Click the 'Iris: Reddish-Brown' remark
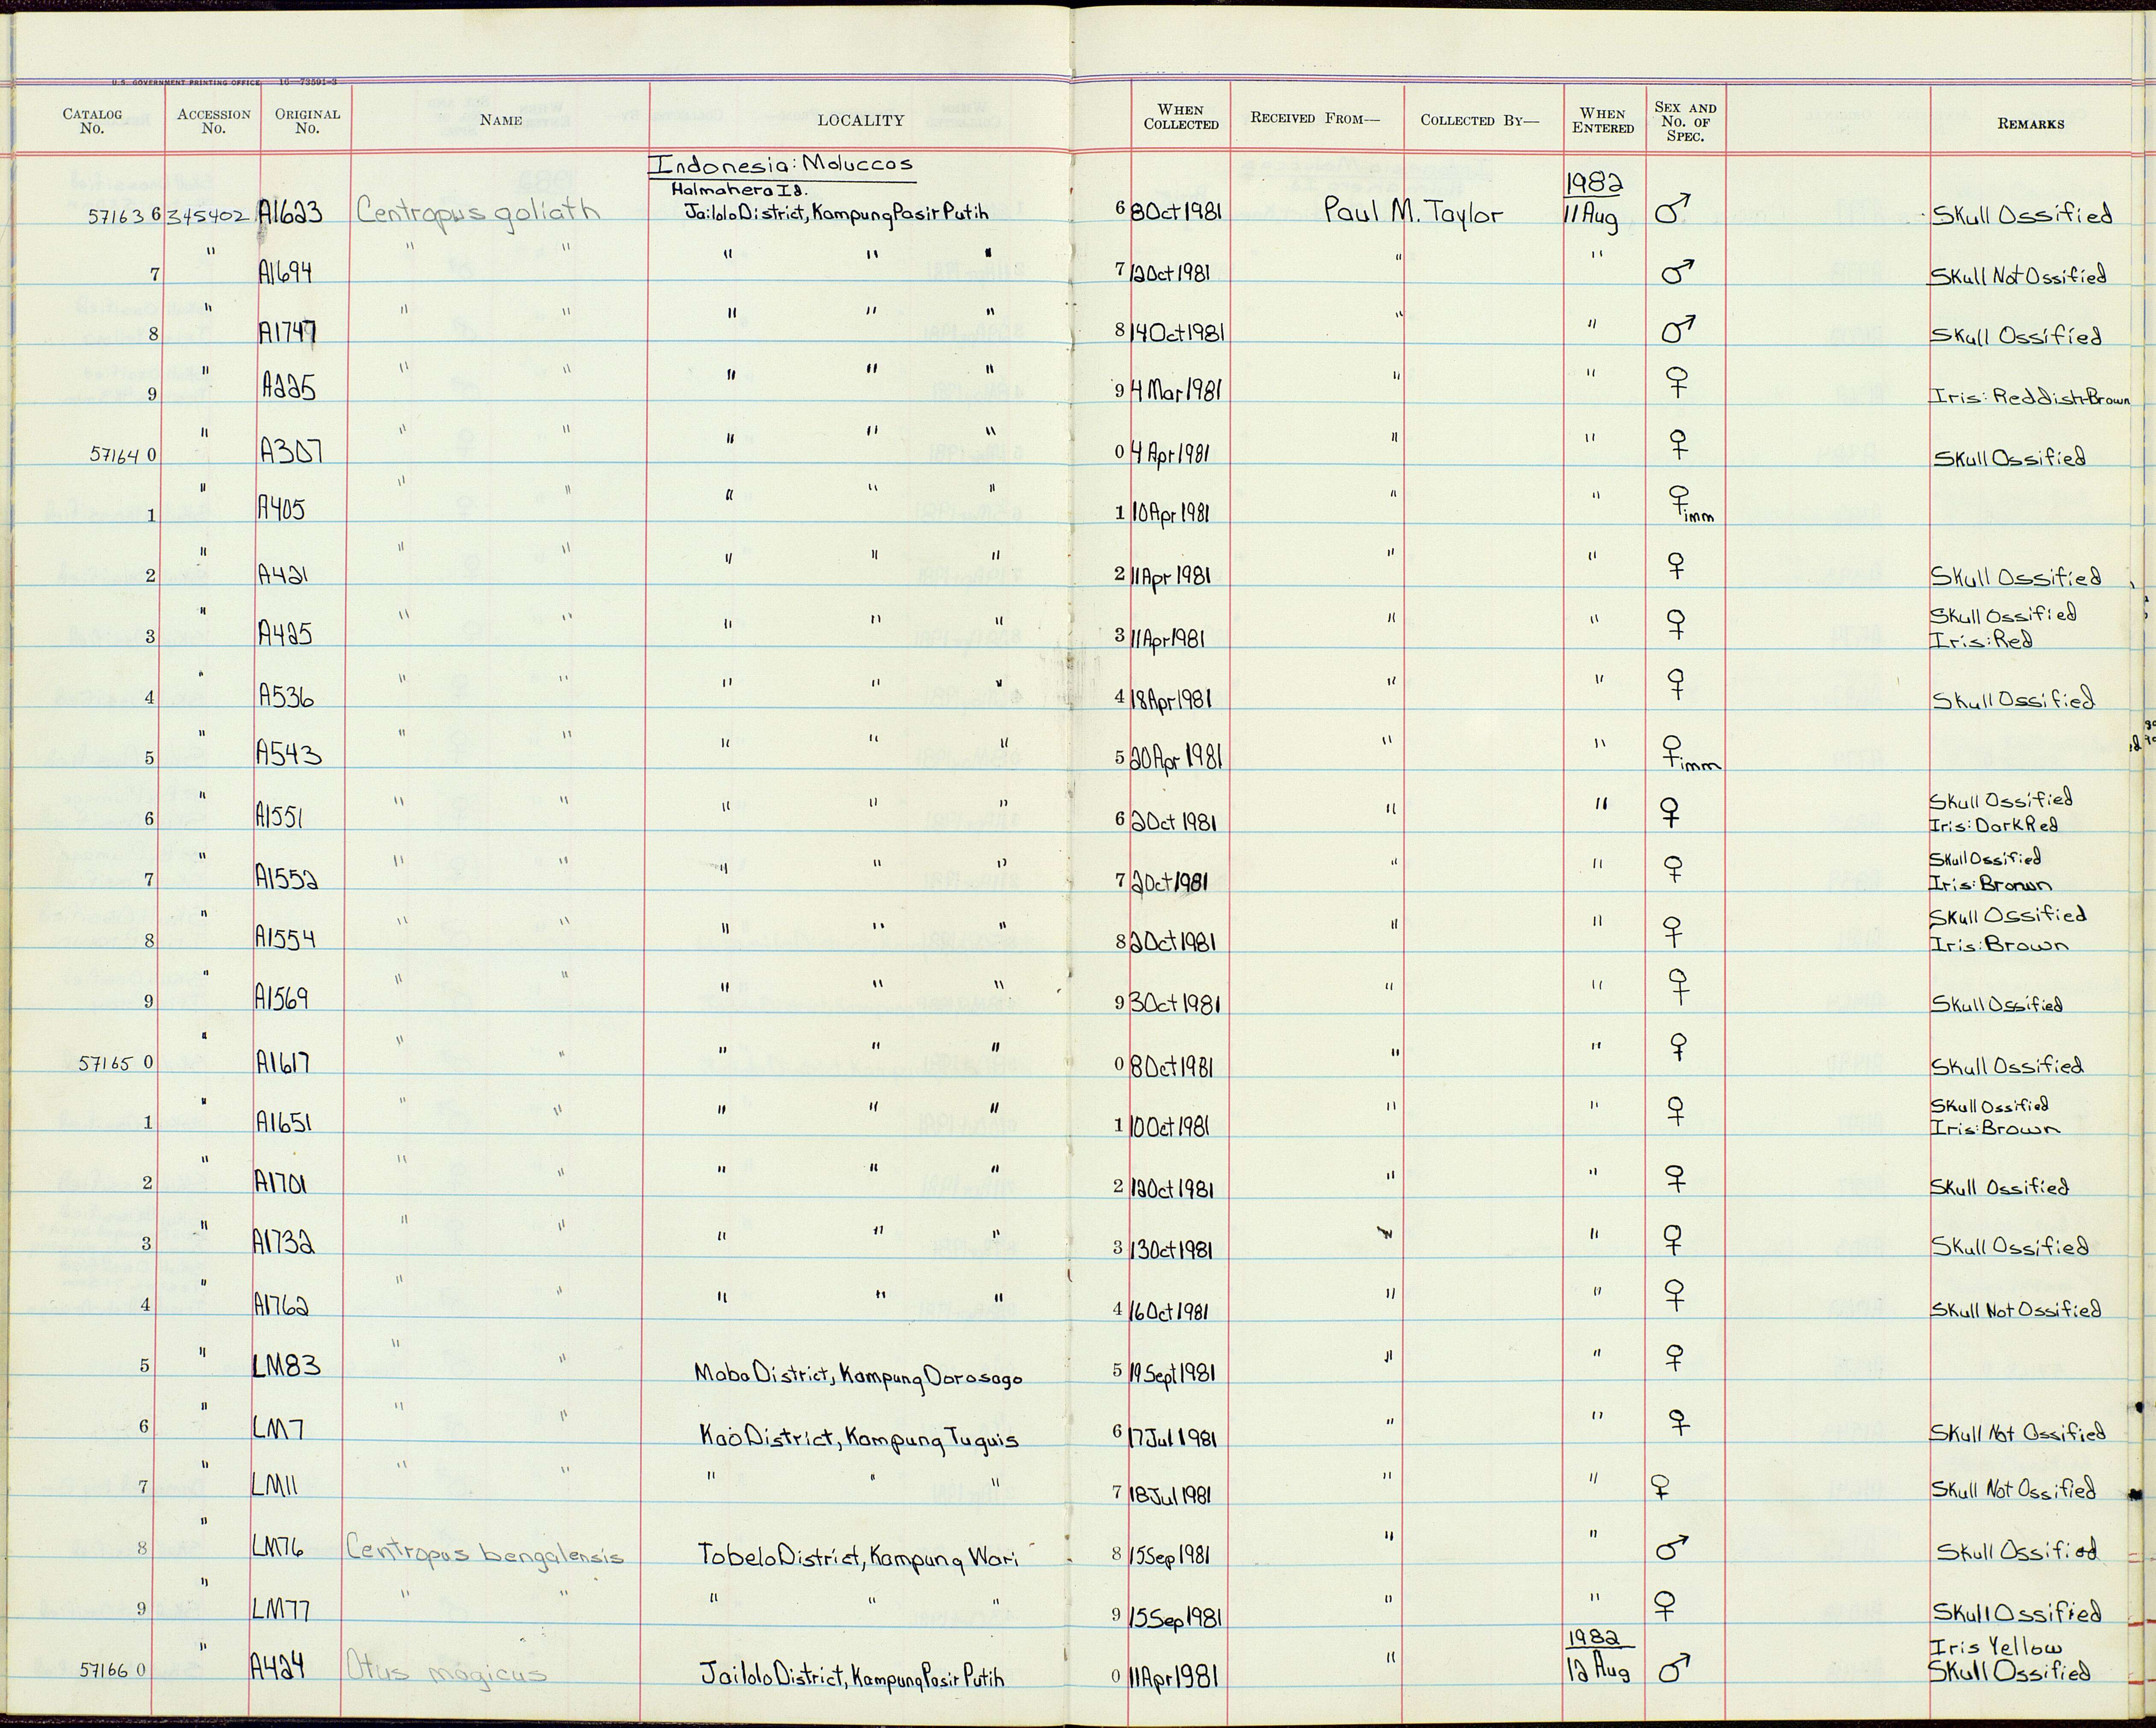This screenshot has height=1728, width=2156. 2030,398
